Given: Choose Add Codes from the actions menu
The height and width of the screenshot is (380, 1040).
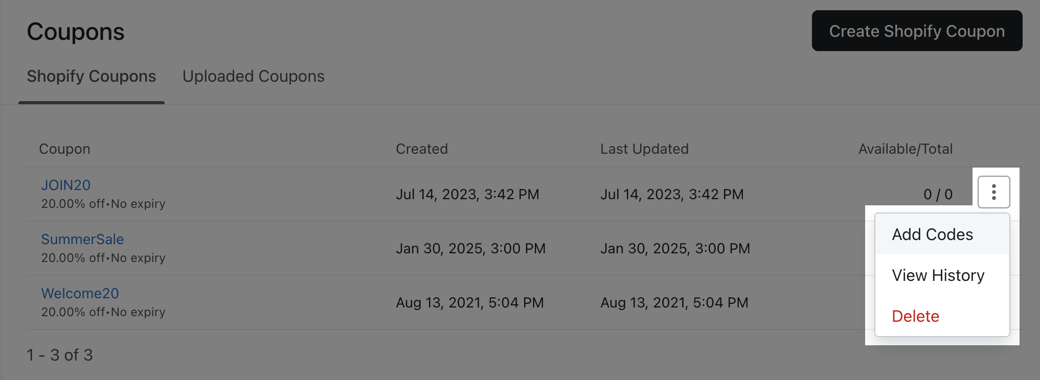Looking at the screenshot, I should [932, 234].
